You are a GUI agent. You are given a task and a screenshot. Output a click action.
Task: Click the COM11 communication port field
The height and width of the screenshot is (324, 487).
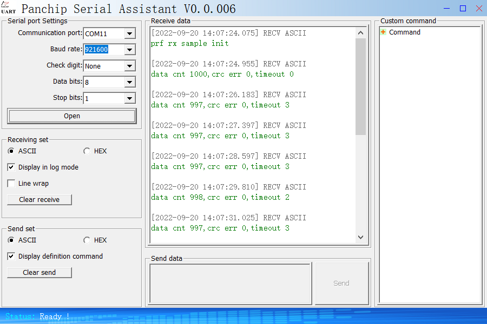(104, 33)
